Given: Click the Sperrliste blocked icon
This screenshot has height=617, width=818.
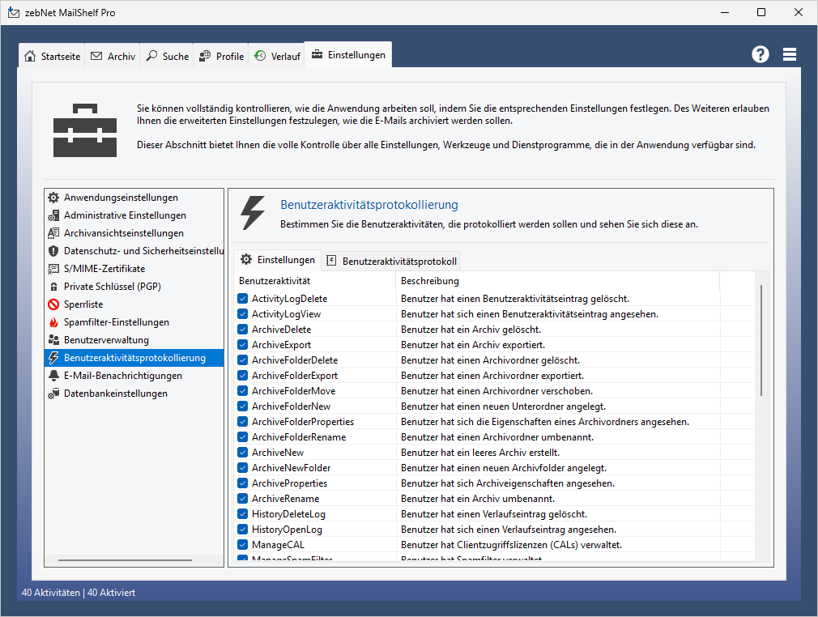Looking at the screenshot, I should tap(53, 304).
